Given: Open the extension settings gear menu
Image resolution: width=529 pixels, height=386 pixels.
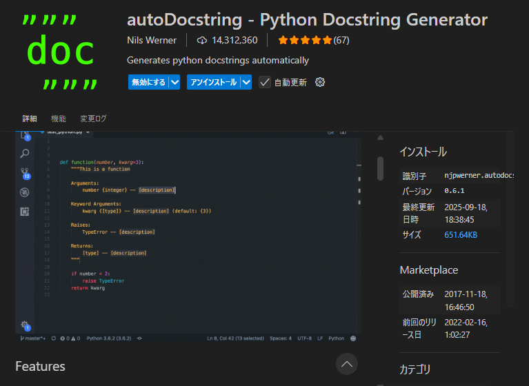Looking at the screenshot, I should point(320,82).
